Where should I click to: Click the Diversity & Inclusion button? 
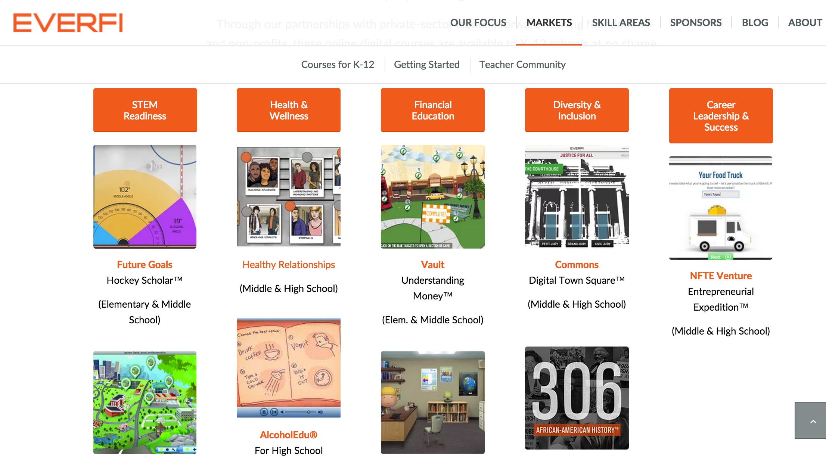[577, 110]
